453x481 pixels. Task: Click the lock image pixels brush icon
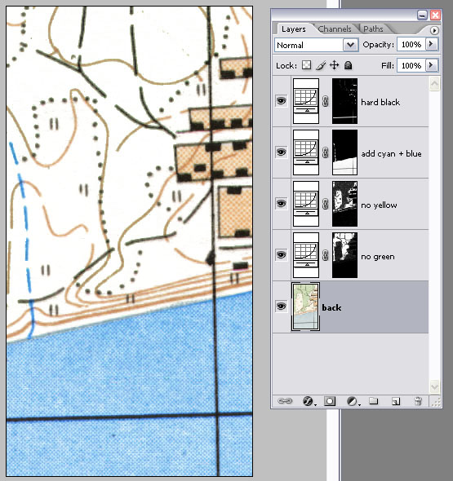point(320,65)
